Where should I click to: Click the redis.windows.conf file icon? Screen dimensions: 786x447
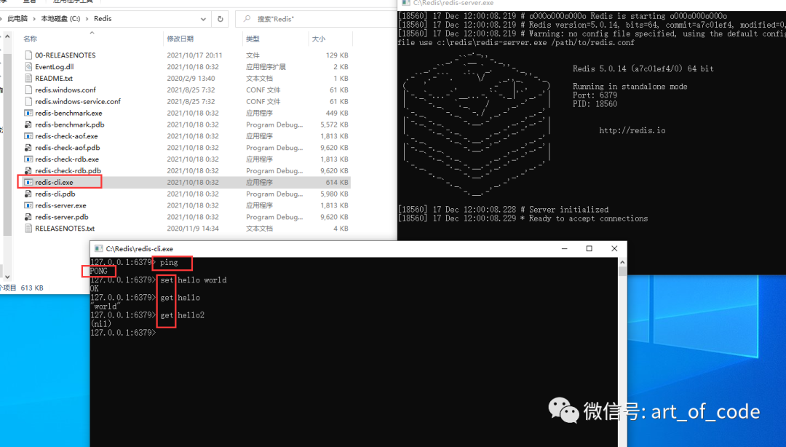(28, 90)
